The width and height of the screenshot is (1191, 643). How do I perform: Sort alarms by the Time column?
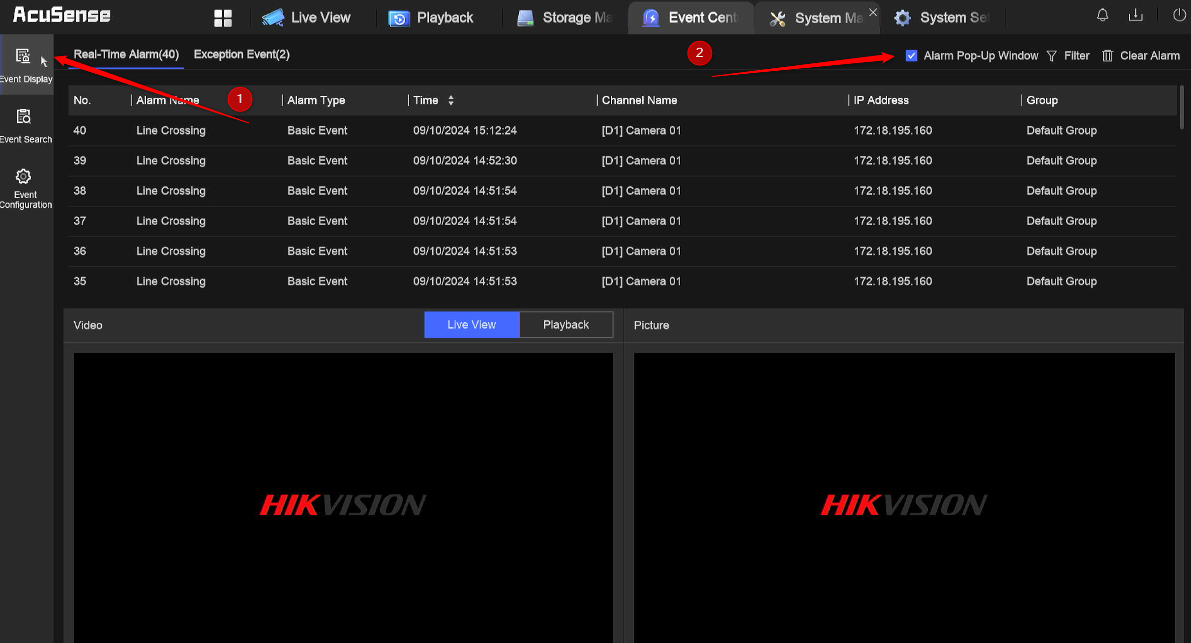tap(450, 100)
